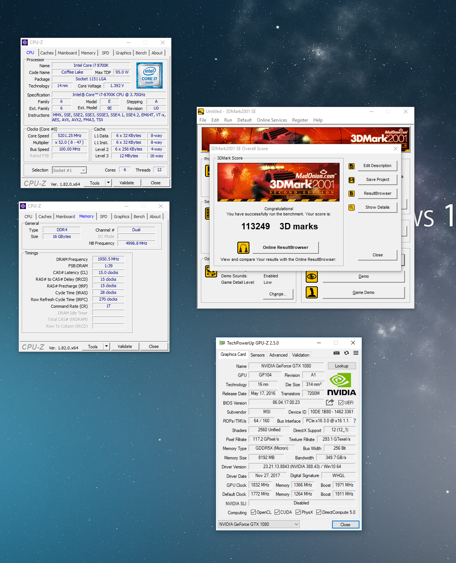The width and height of the screenshot is (456, 563).
Task: Toggle the DirectCompute 5.0 checkbox
Action: pos(319,512)
